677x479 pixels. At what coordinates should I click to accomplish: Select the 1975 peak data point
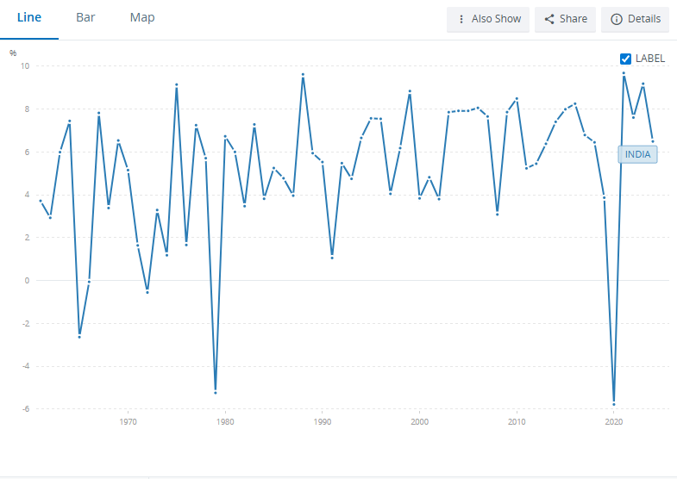tap(177, 84)
